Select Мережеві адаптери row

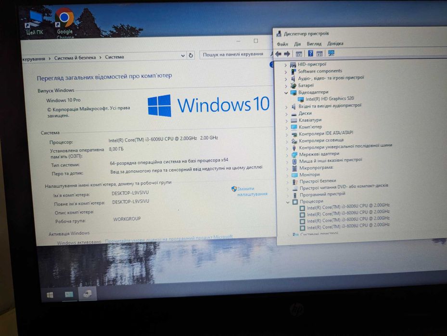tap(319, 154)
